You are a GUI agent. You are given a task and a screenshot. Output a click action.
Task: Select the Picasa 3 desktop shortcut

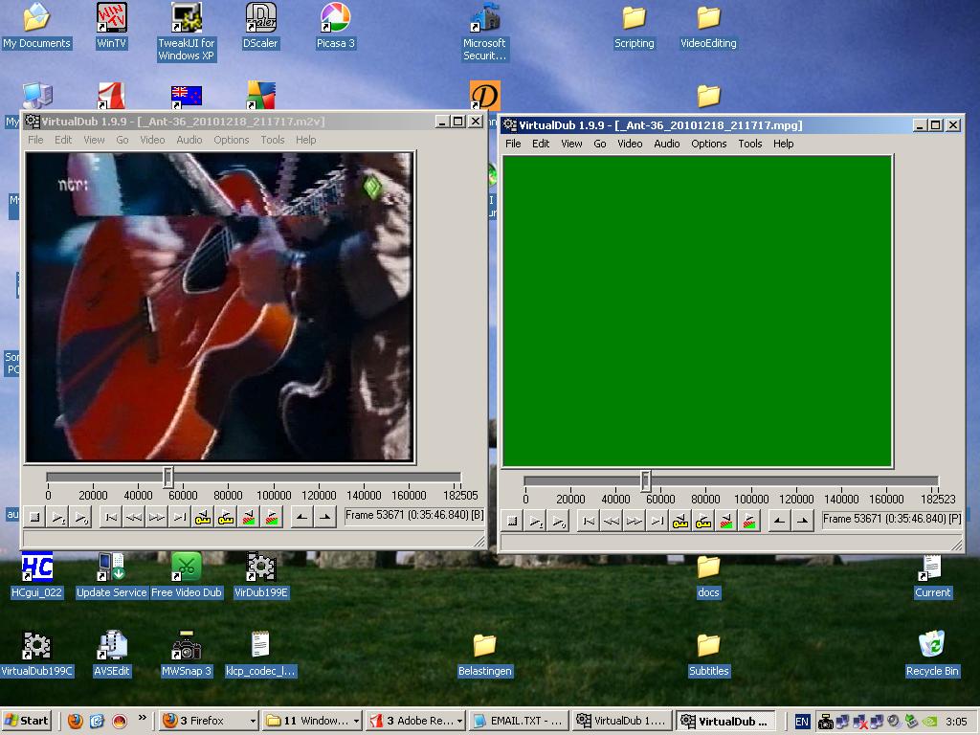[336, 26]
